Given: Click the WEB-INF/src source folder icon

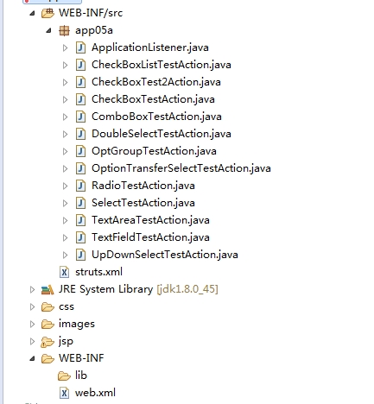Looking at the screenshot, I should pos(48,13).
